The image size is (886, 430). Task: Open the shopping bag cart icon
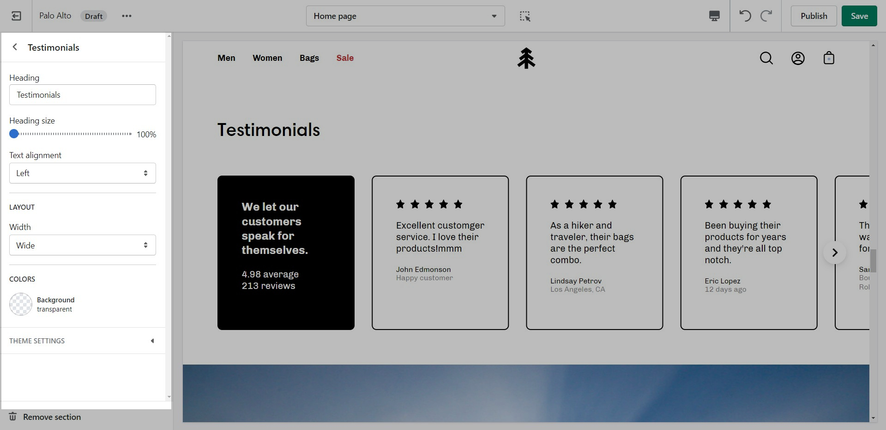[x=829, y=58]
